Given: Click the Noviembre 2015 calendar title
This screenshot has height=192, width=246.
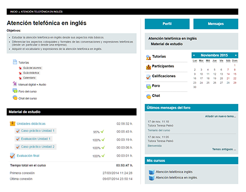Looking at the screenshot, I should pos(215,55).
